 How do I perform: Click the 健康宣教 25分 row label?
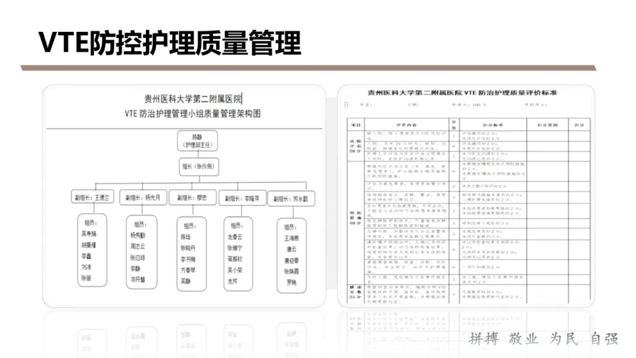356,292
